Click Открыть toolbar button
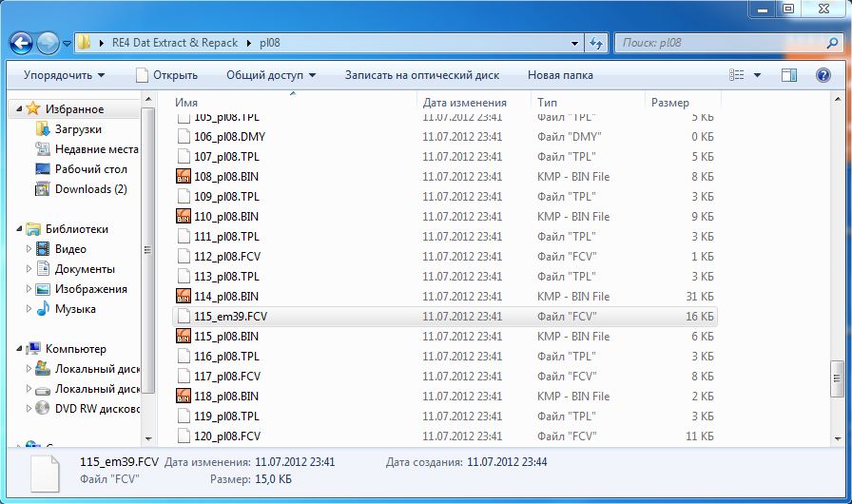Viewport: 852px width, 504px height. click(166, 75)
